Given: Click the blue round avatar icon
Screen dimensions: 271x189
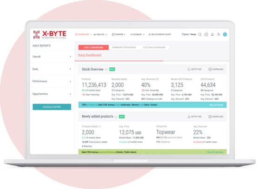Looking at the screenshot, I should pos(225,34).
